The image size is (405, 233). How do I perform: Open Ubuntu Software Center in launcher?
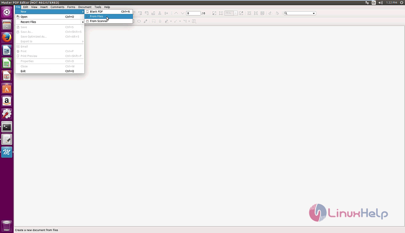click(7, 89)
